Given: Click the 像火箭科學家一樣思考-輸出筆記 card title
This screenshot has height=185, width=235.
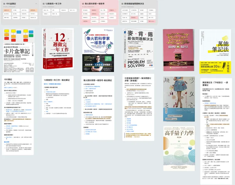Looking at the screenshot, I should (98, 80).
